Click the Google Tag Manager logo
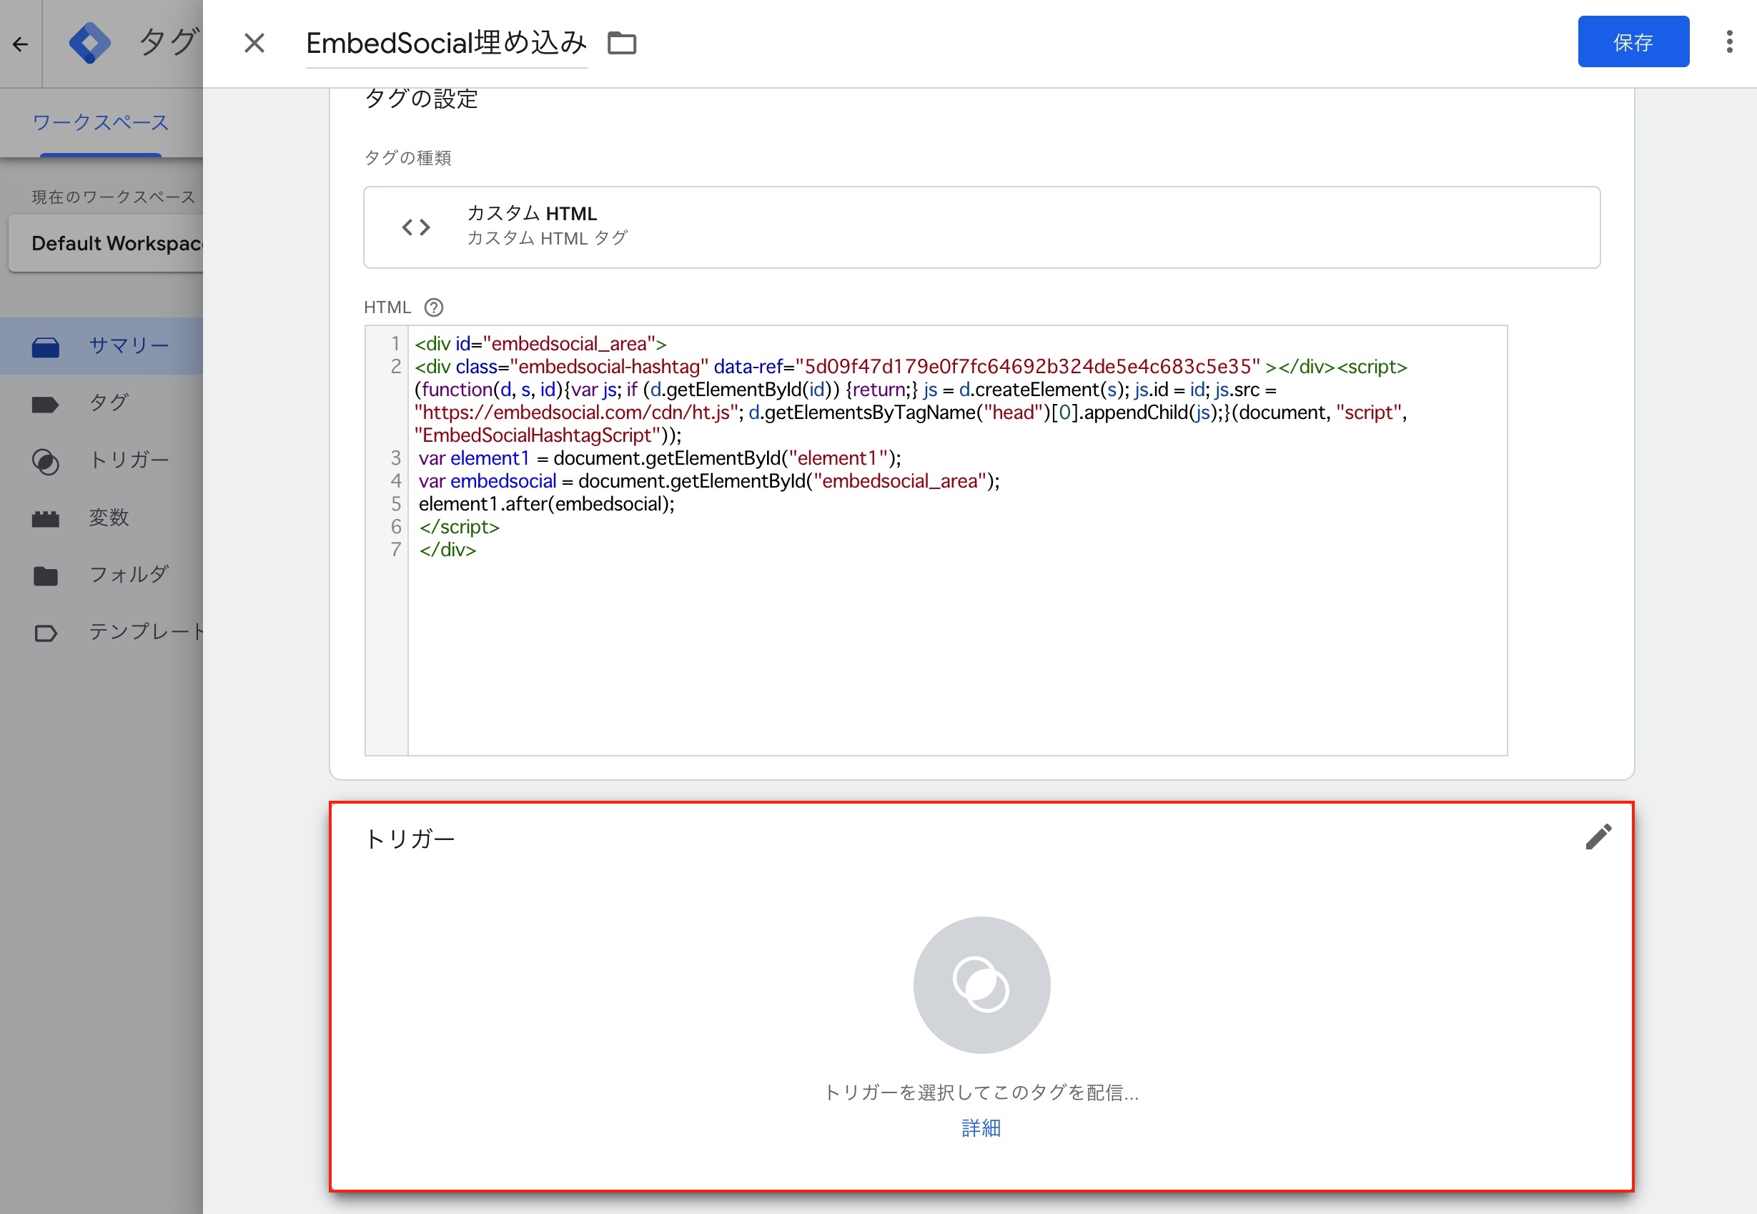 (x=90, y=44)
